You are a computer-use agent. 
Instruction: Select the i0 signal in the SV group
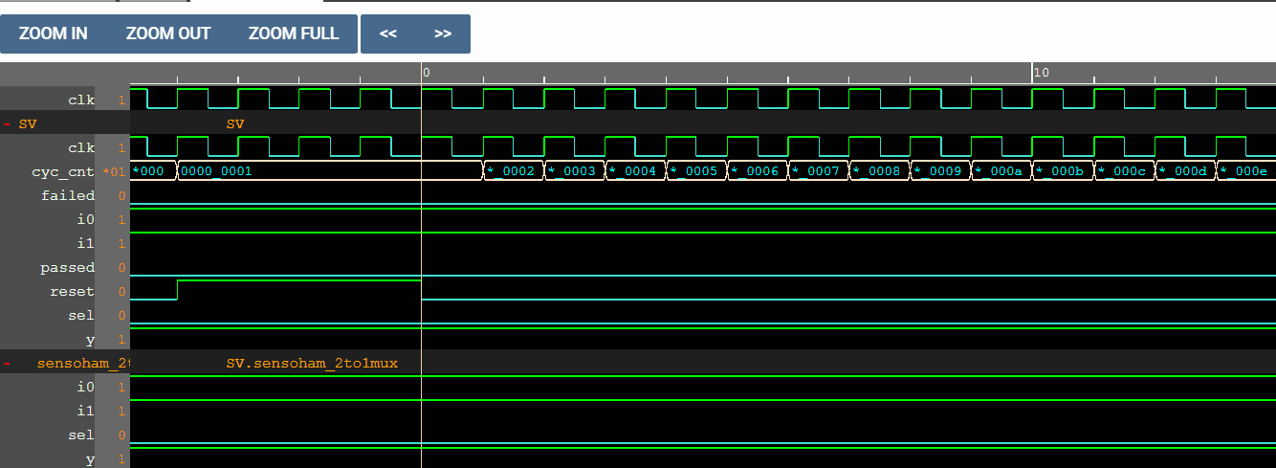[x=86, y=219]
